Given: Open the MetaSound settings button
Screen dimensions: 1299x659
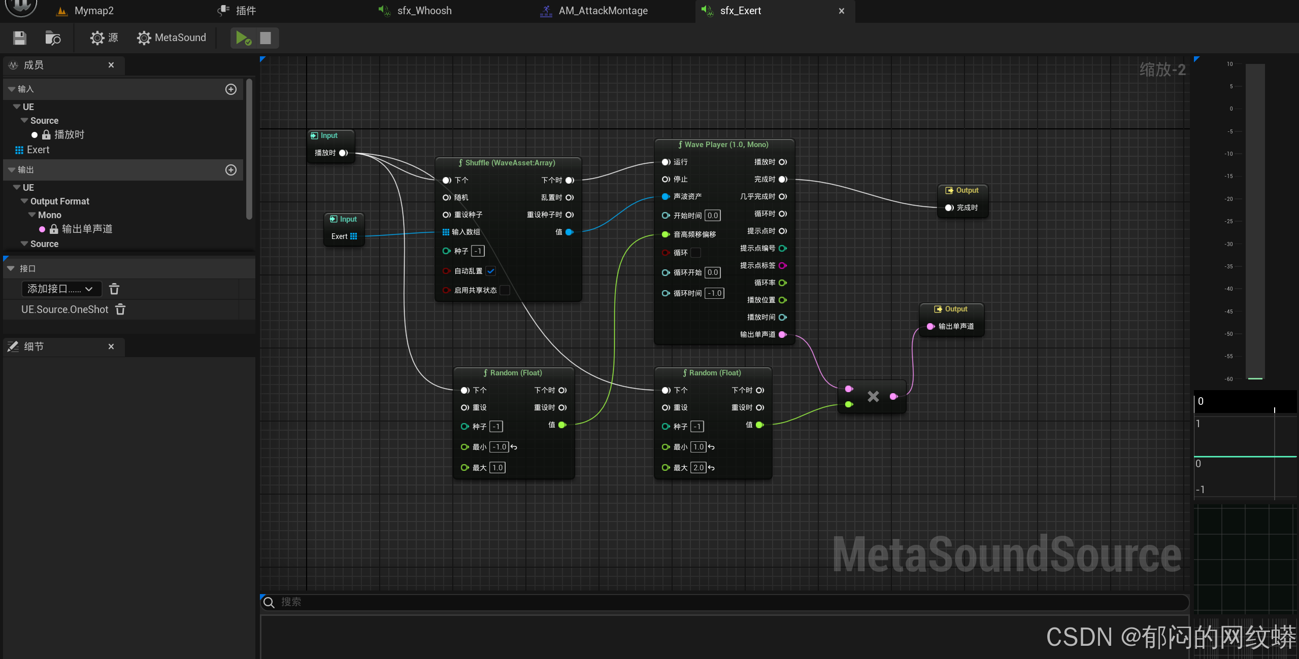Looking at the screenshot, I should click(x=172, y=38).
